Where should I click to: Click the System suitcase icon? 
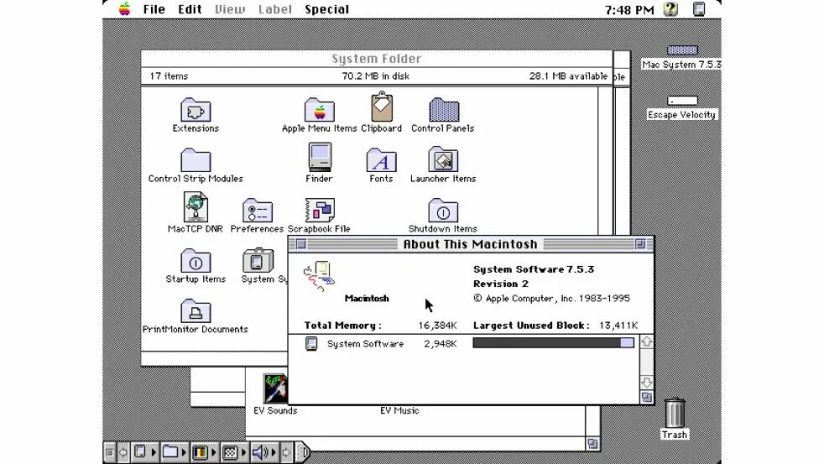pos(258,260)
